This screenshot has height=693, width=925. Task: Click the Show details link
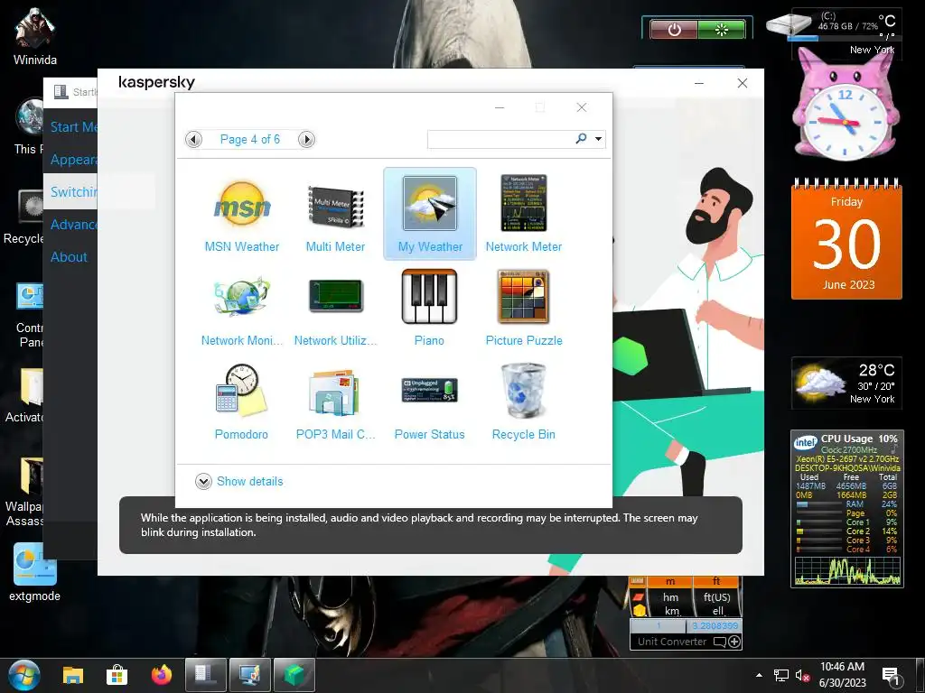point(250,482)
